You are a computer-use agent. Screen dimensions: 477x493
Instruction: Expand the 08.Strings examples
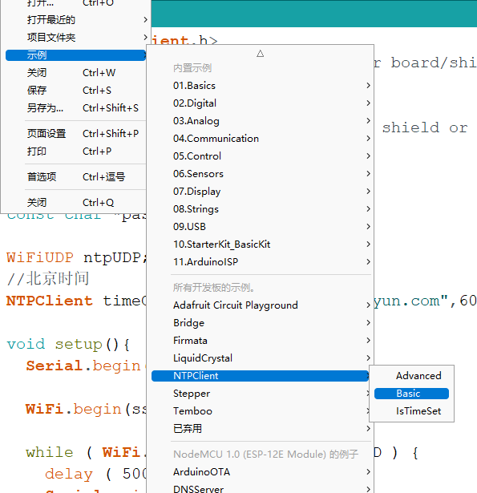pyautogui.click(x=260, y=208)
